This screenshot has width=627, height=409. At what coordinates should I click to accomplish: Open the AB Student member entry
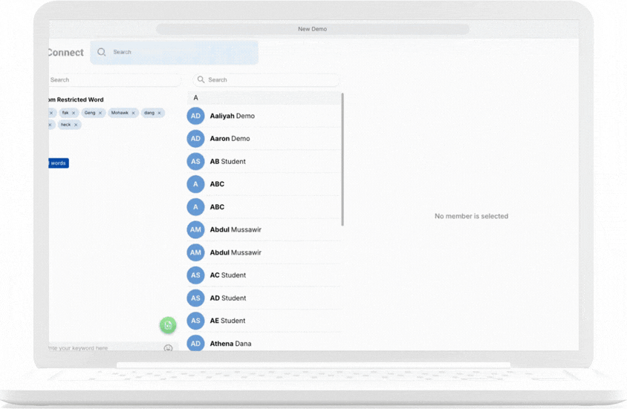pos(227,161)
